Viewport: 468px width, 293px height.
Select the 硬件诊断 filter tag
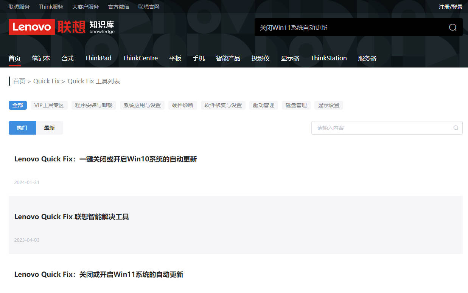[x=182, y=105]
